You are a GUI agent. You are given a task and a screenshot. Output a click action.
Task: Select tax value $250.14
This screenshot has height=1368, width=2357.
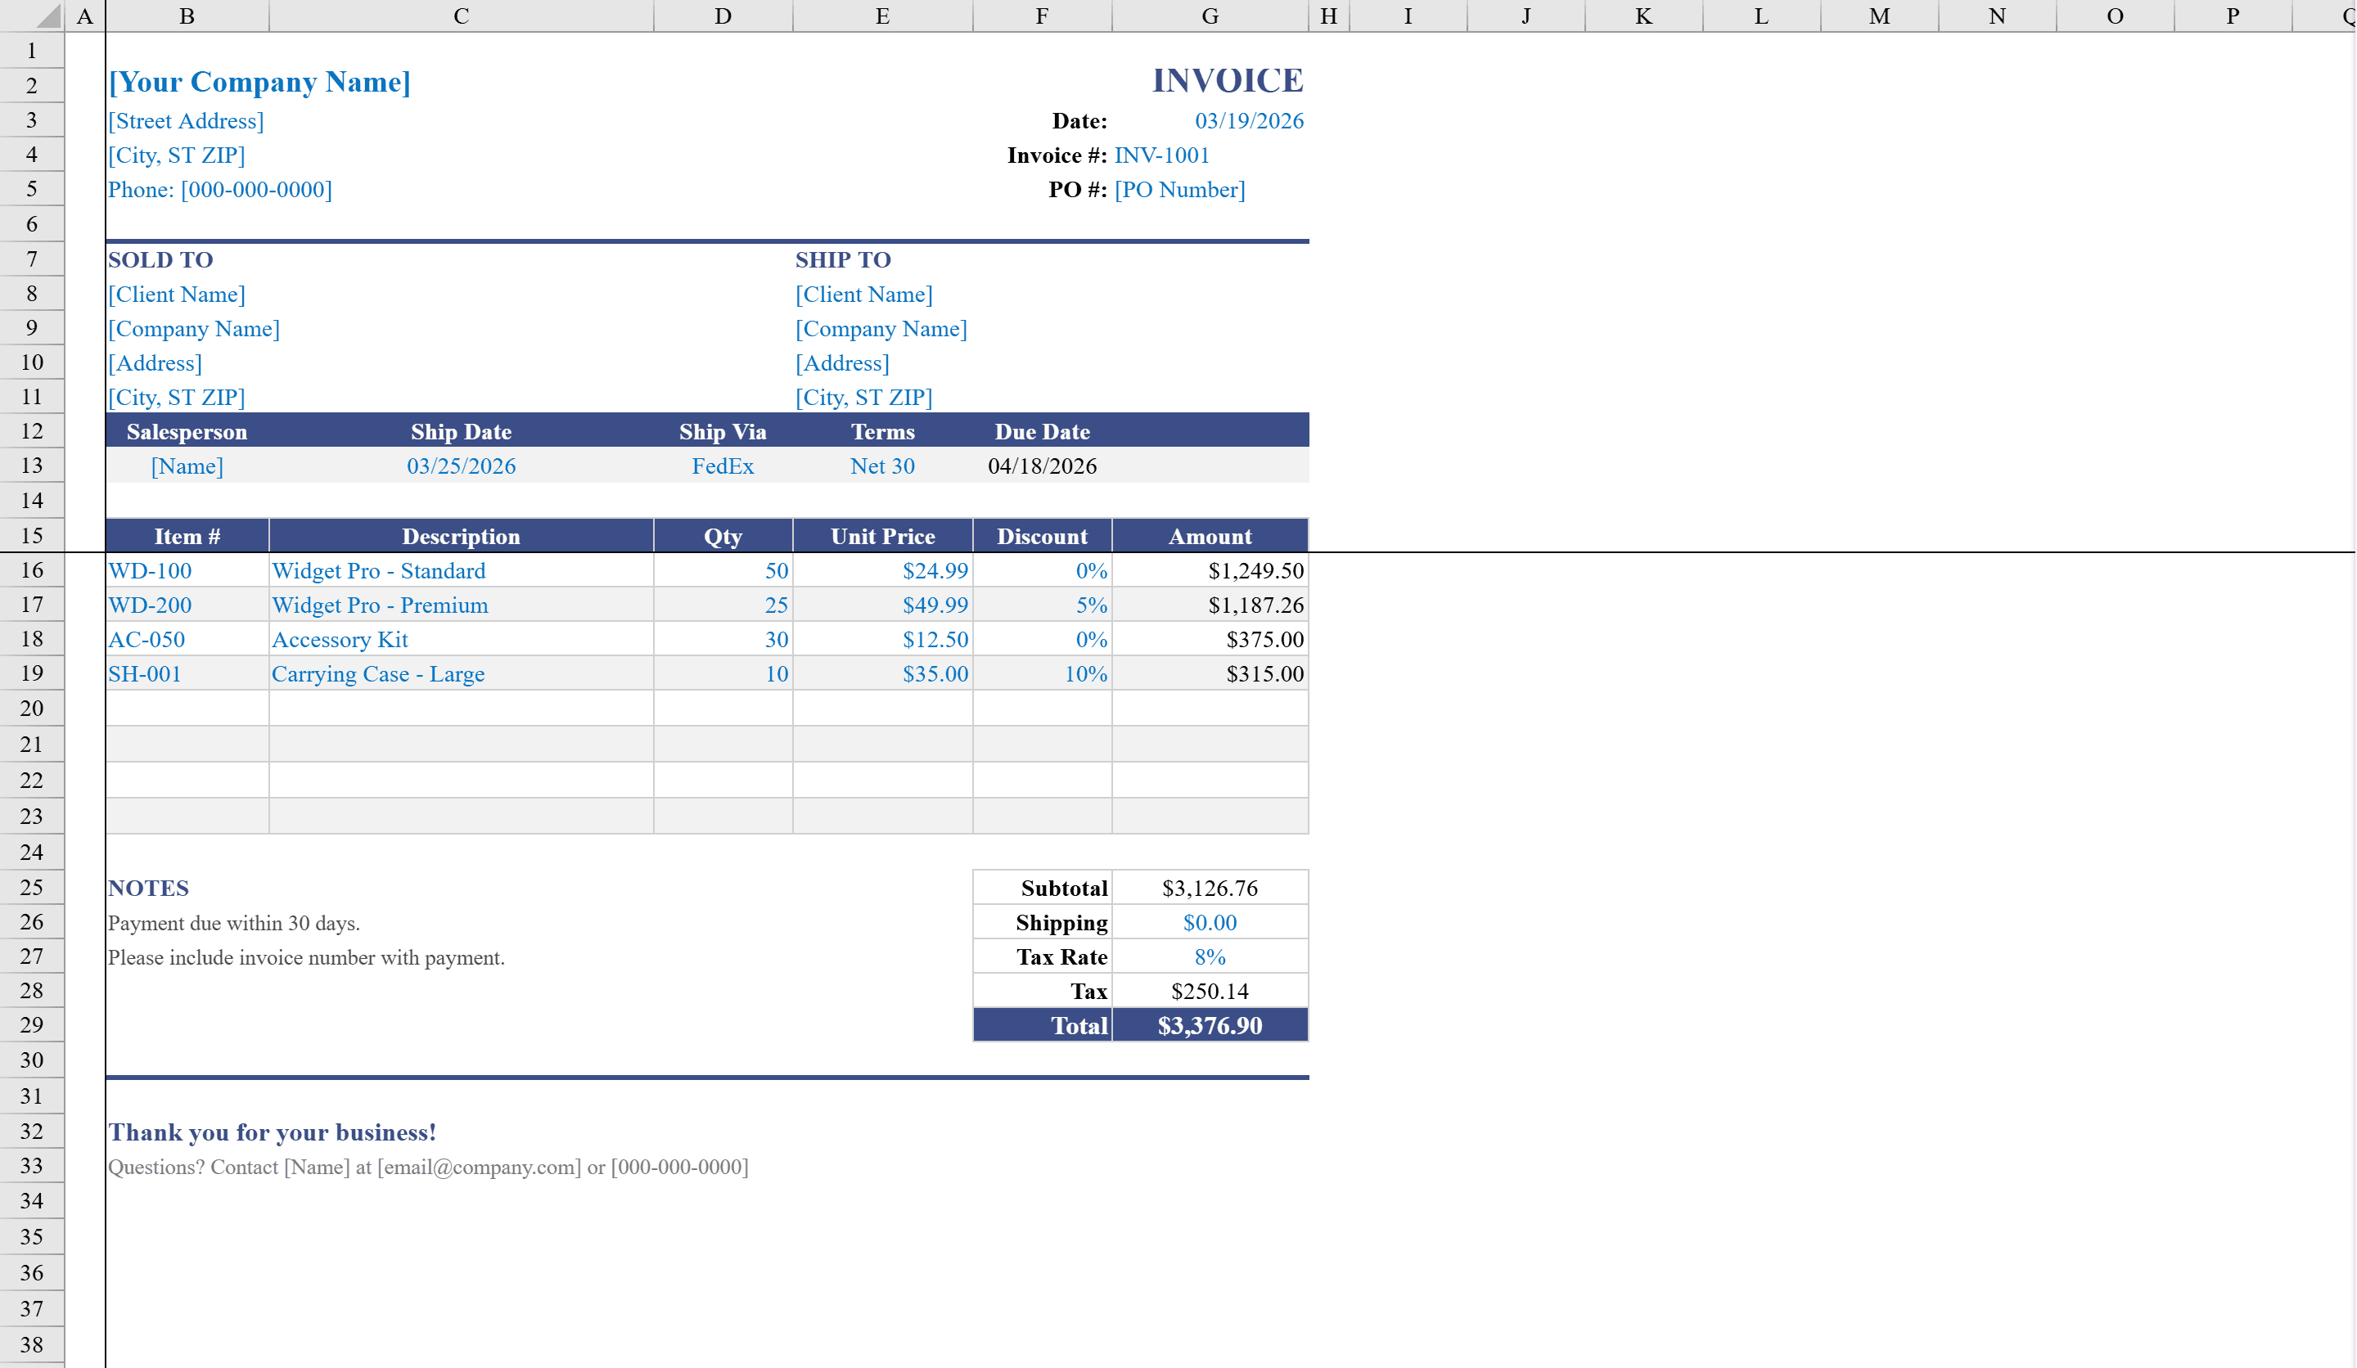coord(1210,991)
